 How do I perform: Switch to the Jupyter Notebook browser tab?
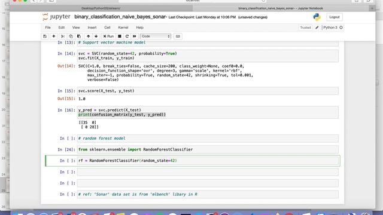[281, 8]
